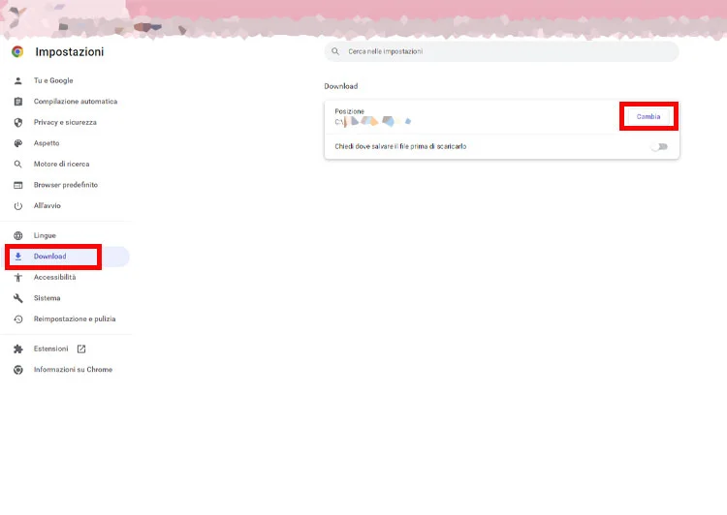Select Download in the sidebar
The image size is (727, 515).
(x=50, y=257)
